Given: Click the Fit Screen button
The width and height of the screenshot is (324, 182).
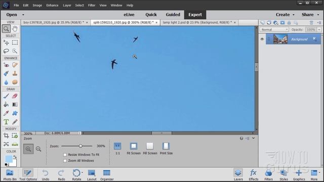Looking at the screenshot, I should 134,149.
